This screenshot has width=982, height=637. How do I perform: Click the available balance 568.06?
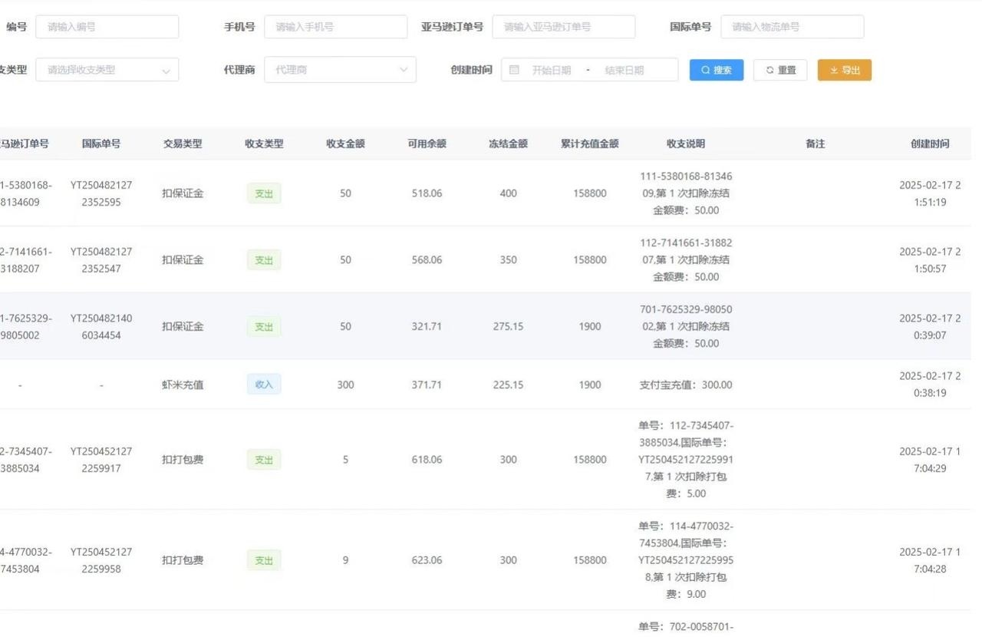click(427, 260)
